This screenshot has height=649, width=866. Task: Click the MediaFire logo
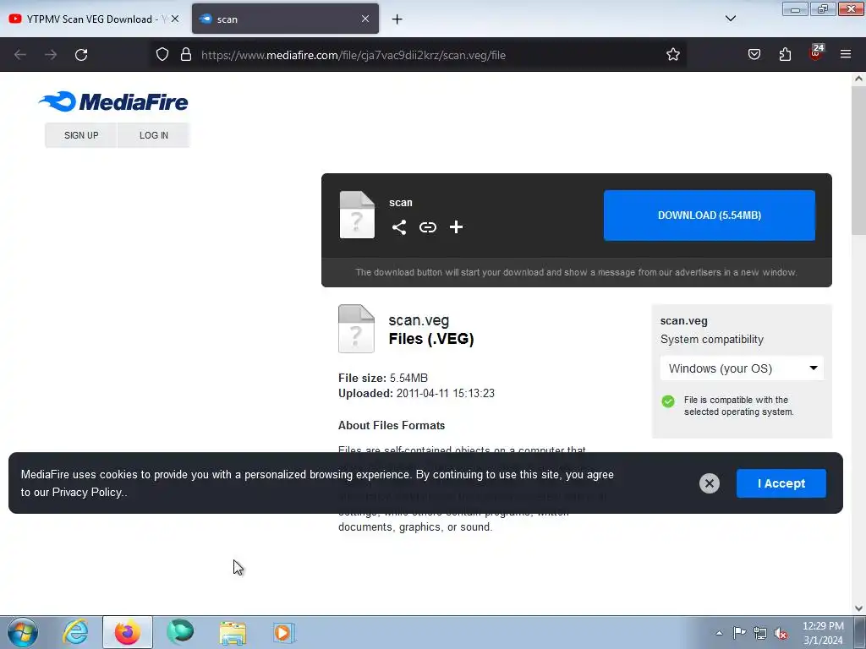[x=113, y=101]
